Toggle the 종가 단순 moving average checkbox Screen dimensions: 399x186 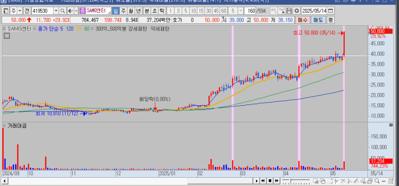point(35,29)
